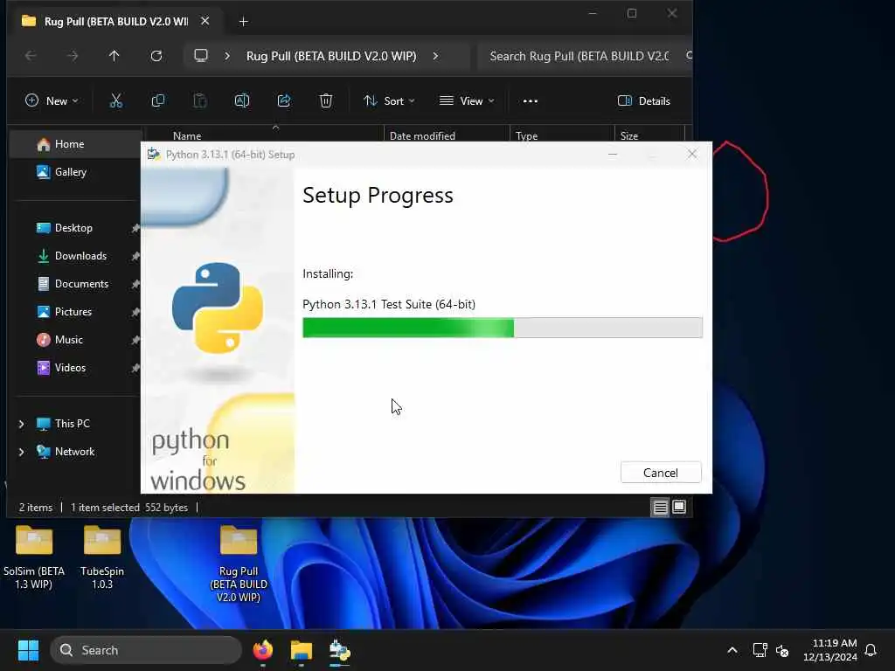This screenshot has height=671, width=895.
Task: Click the taskbar Search box
Action: pyautogui.click(x=146, y=650)
